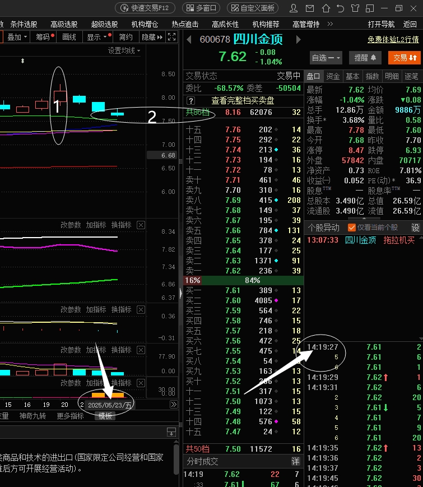
Task: Click 拖拉机买 alert entry
Action: [x=399, y=240]
